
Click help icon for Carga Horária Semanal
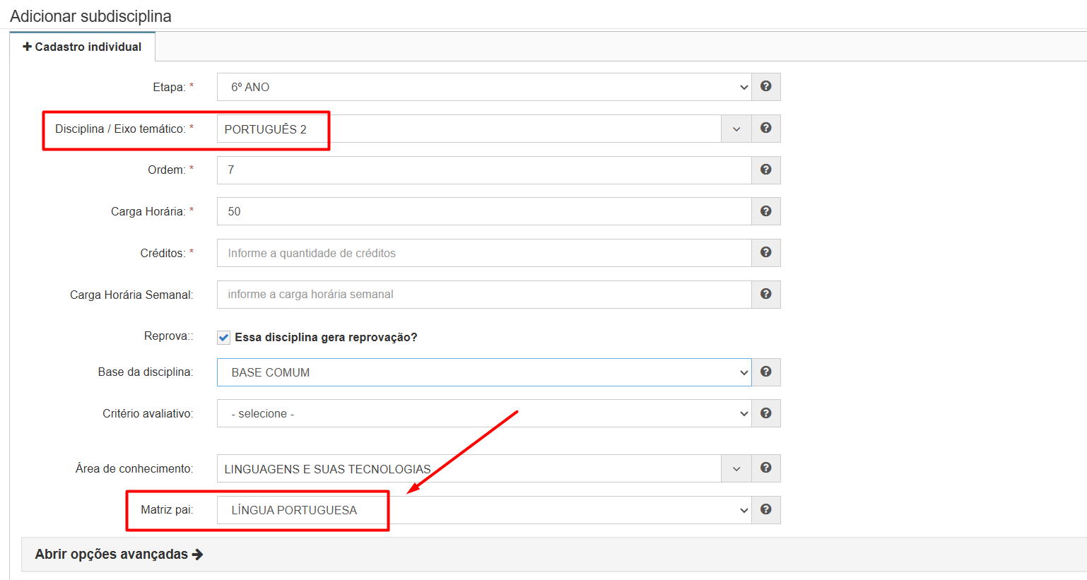pos(765,294)
